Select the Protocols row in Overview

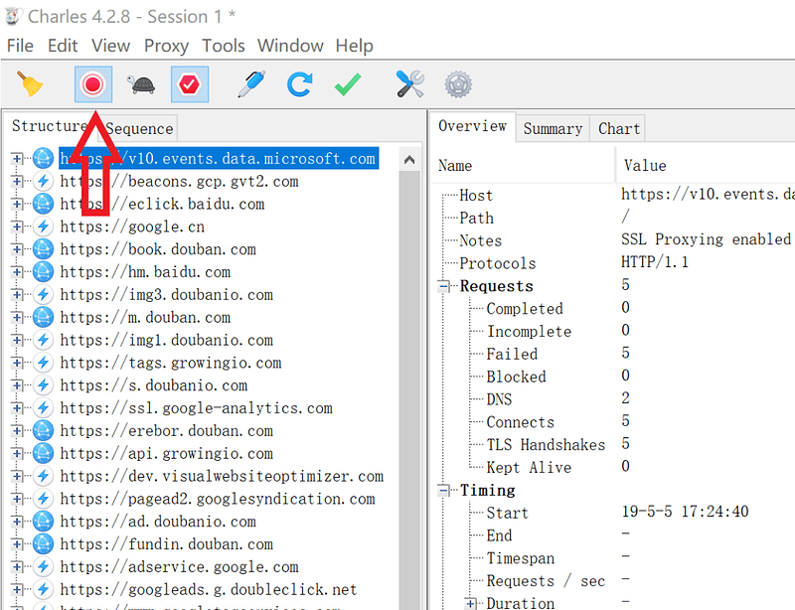[x=616, y=263]
